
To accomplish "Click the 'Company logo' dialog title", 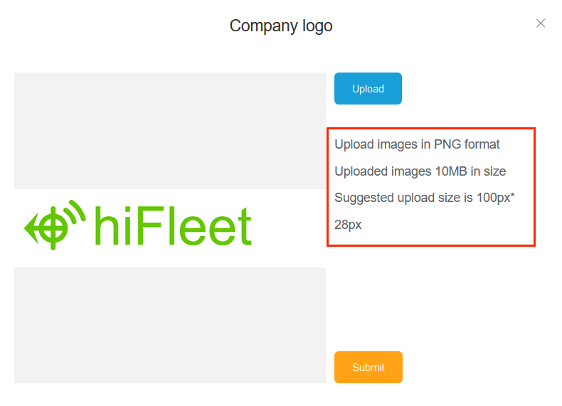I will click(281, 26).
